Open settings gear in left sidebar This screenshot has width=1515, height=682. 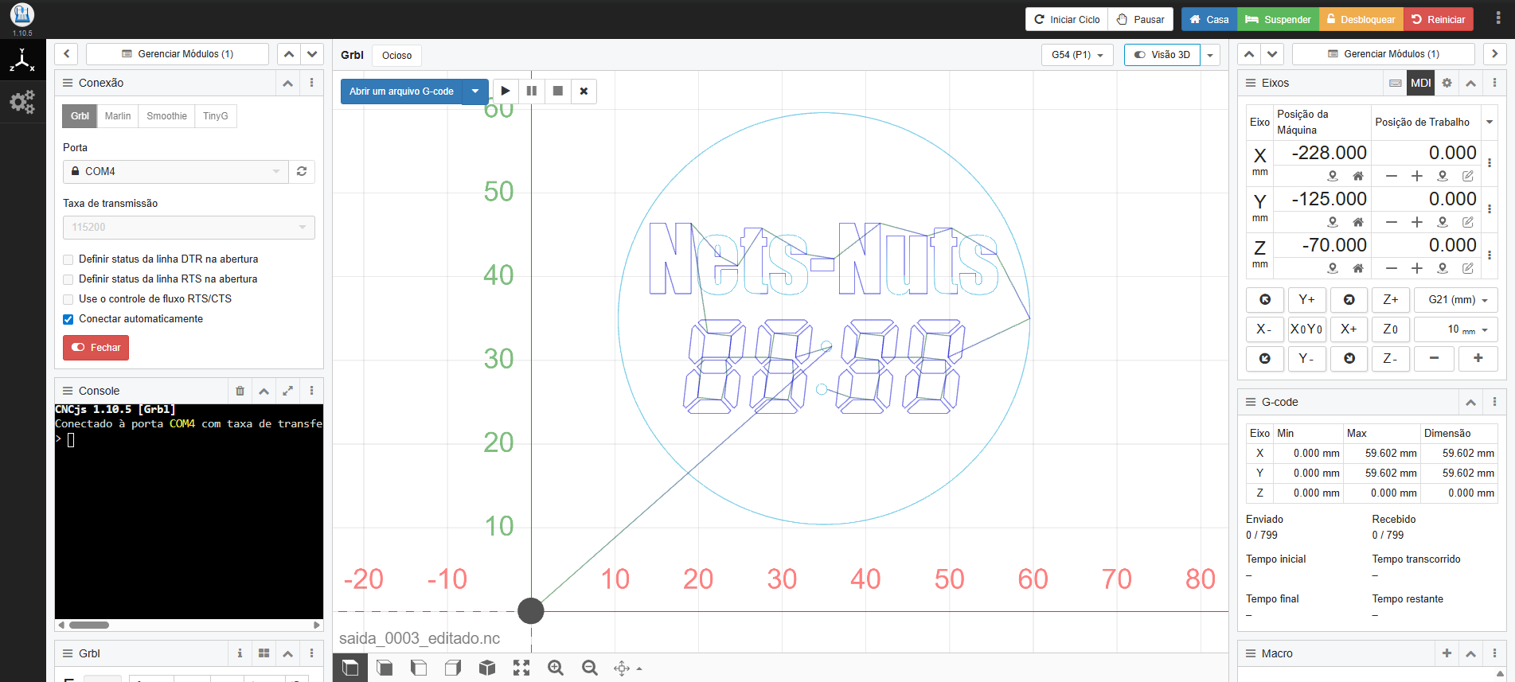22,102
